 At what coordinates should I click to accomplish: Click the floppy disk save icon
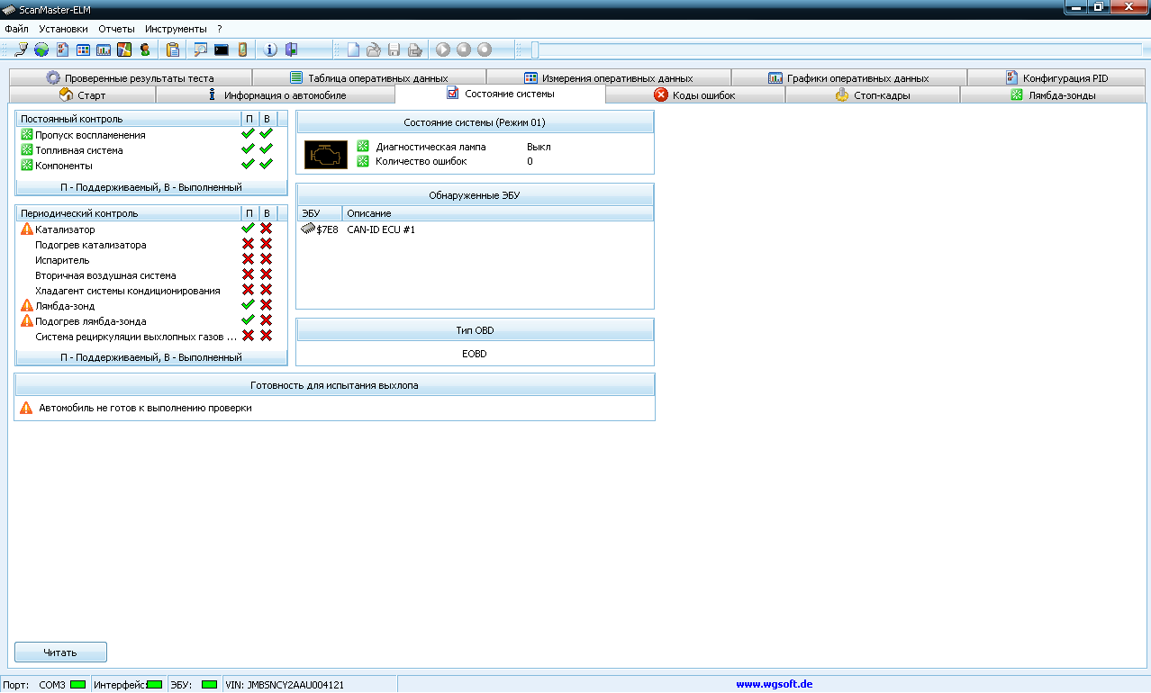[x=394, y=49]
